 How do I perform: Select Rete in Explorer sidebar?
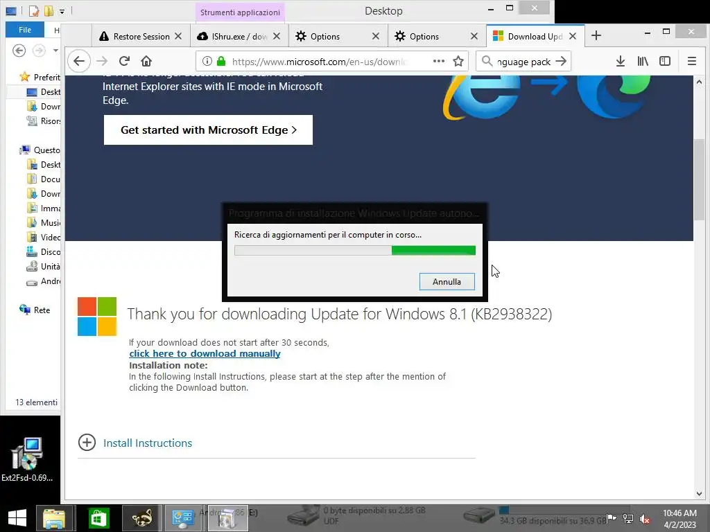coord(35,310)
